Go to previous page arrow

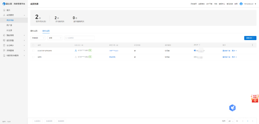click(242, 121)
